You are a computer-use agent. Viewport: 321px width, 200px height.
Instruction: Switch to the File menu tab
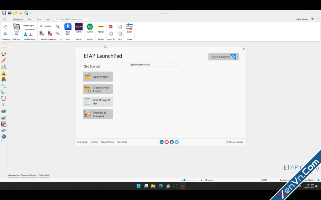click(x=5, y=19)
